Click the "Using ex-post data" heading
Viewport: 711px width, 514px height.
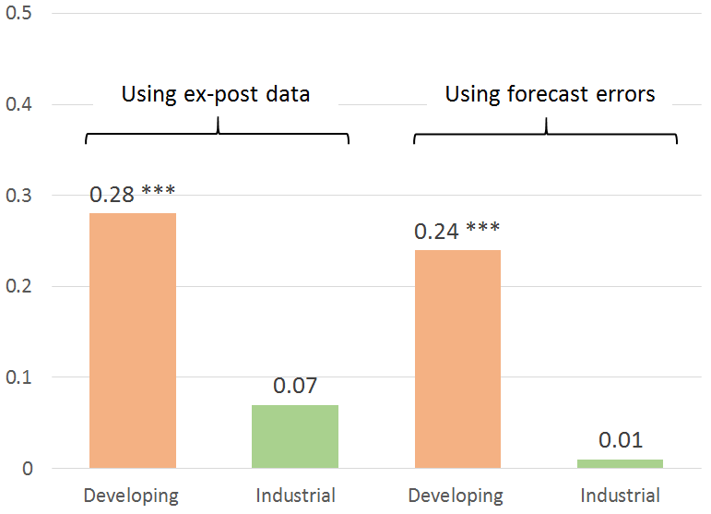tap(216, 94)
